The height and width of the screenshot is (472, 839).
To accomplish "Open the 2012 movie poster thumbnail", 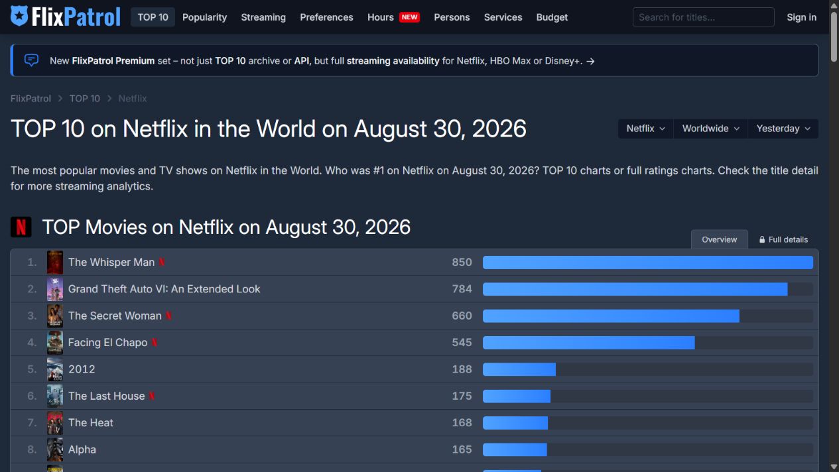I will [55, 369].
